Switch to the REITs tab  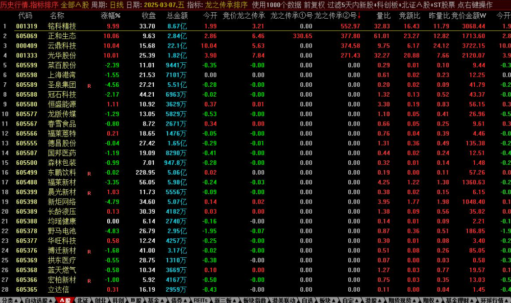pyautogui.click(x=200, y=300)
